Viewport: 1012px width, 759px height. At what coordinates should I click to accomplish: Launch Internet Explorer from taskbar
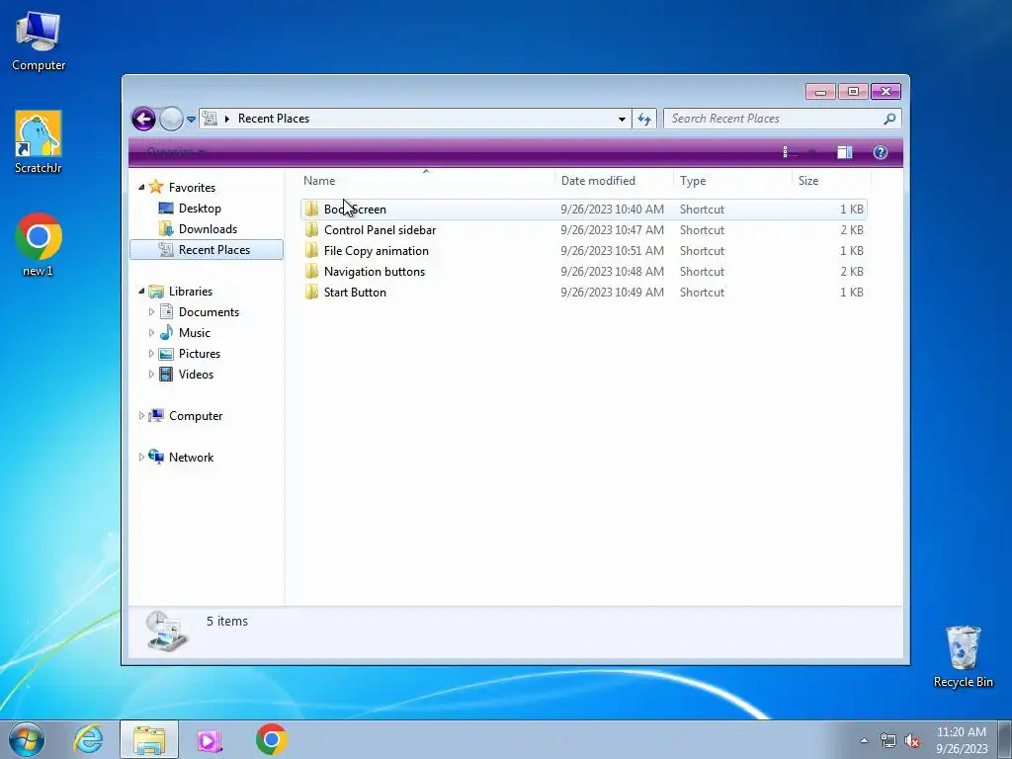click(x=88, y=739)
